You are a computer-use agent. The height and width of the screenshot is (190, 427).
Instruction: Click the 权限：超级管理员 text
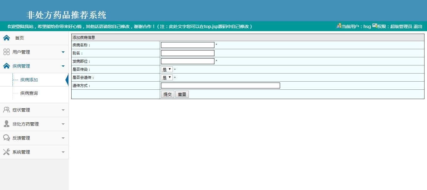(x=394, y=26)
